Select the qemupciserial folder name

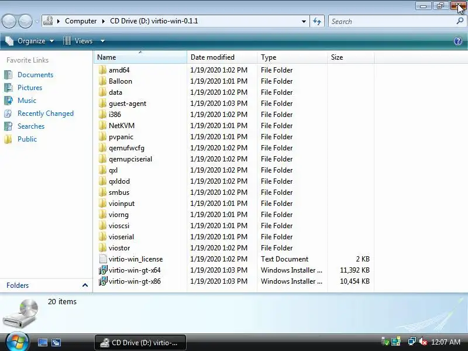[x=130, y=159]
